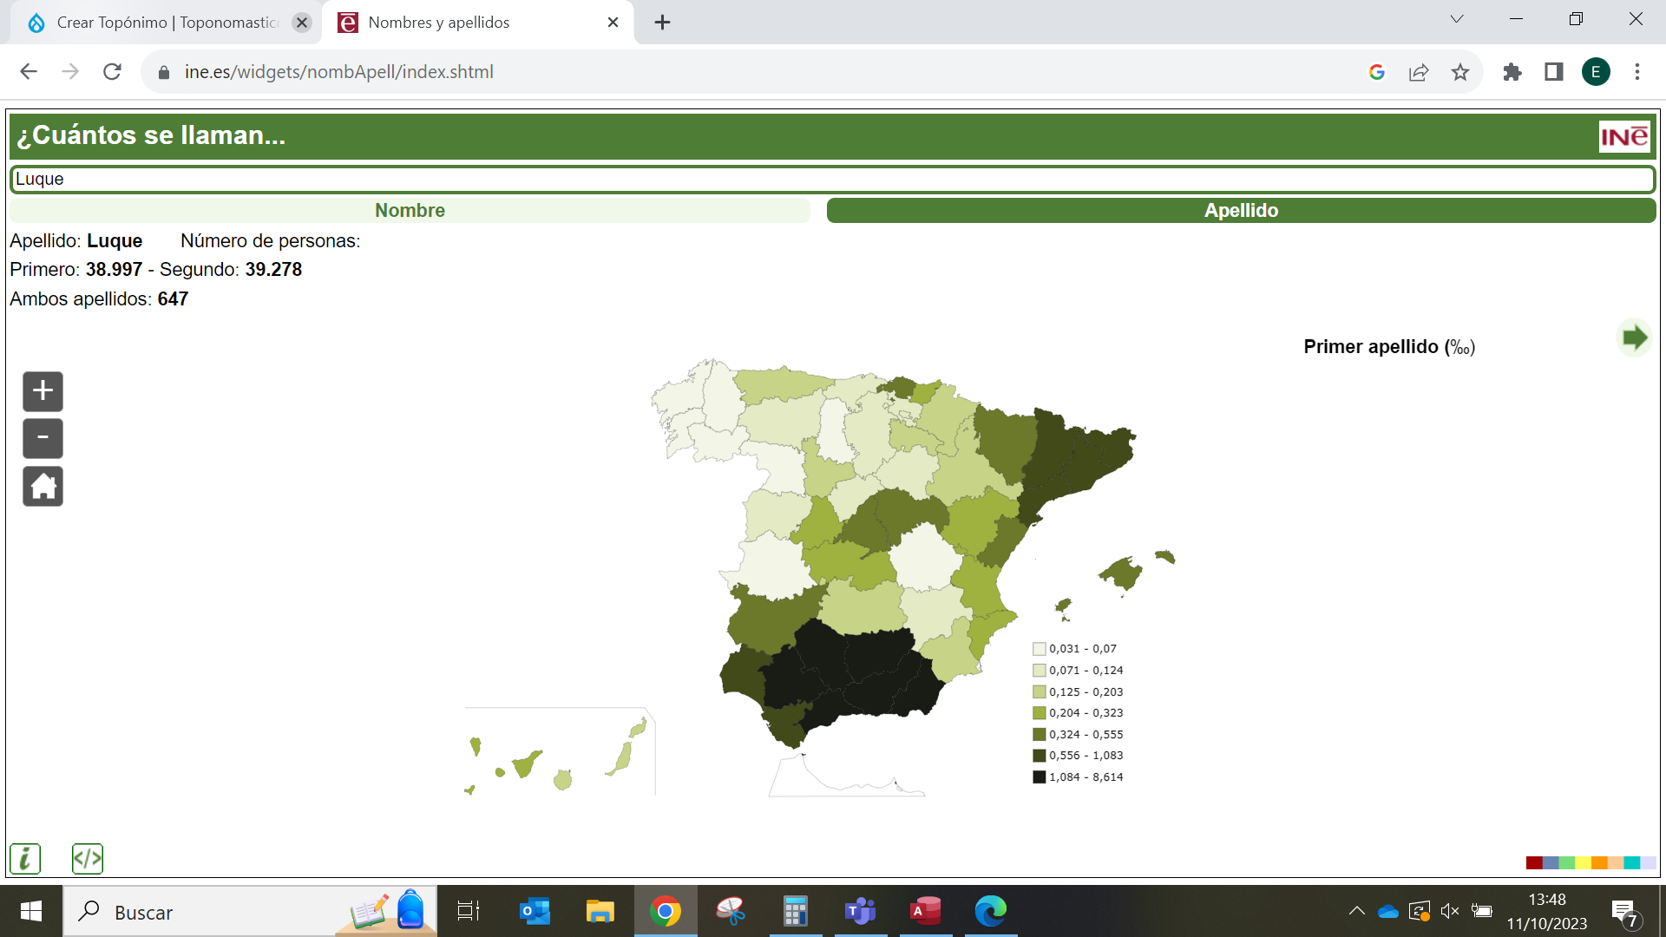Switch to the Nombre search mode
Image resolution: width=1666 pixels, height=937 pixels.
(409, 210)
